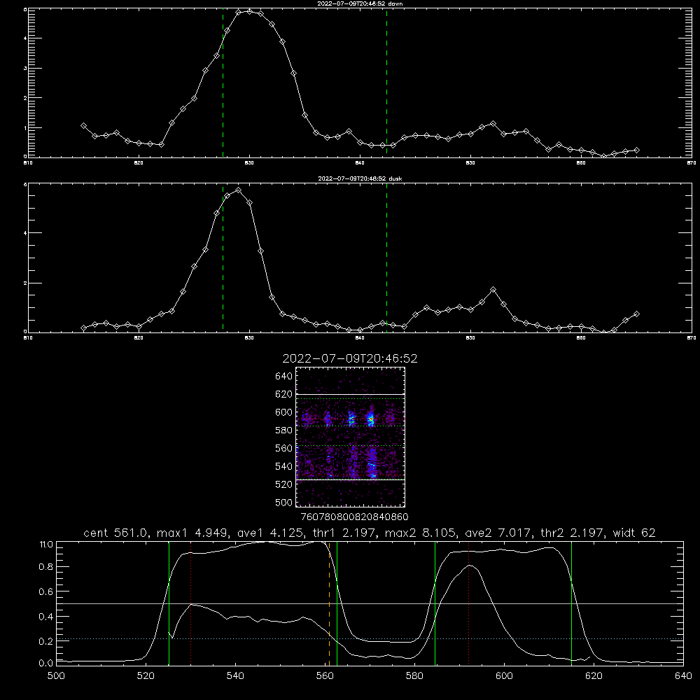Click the left green dashed line in dawn plot
The height and width of the screenshot is (700, 700).
pos(223,83)
